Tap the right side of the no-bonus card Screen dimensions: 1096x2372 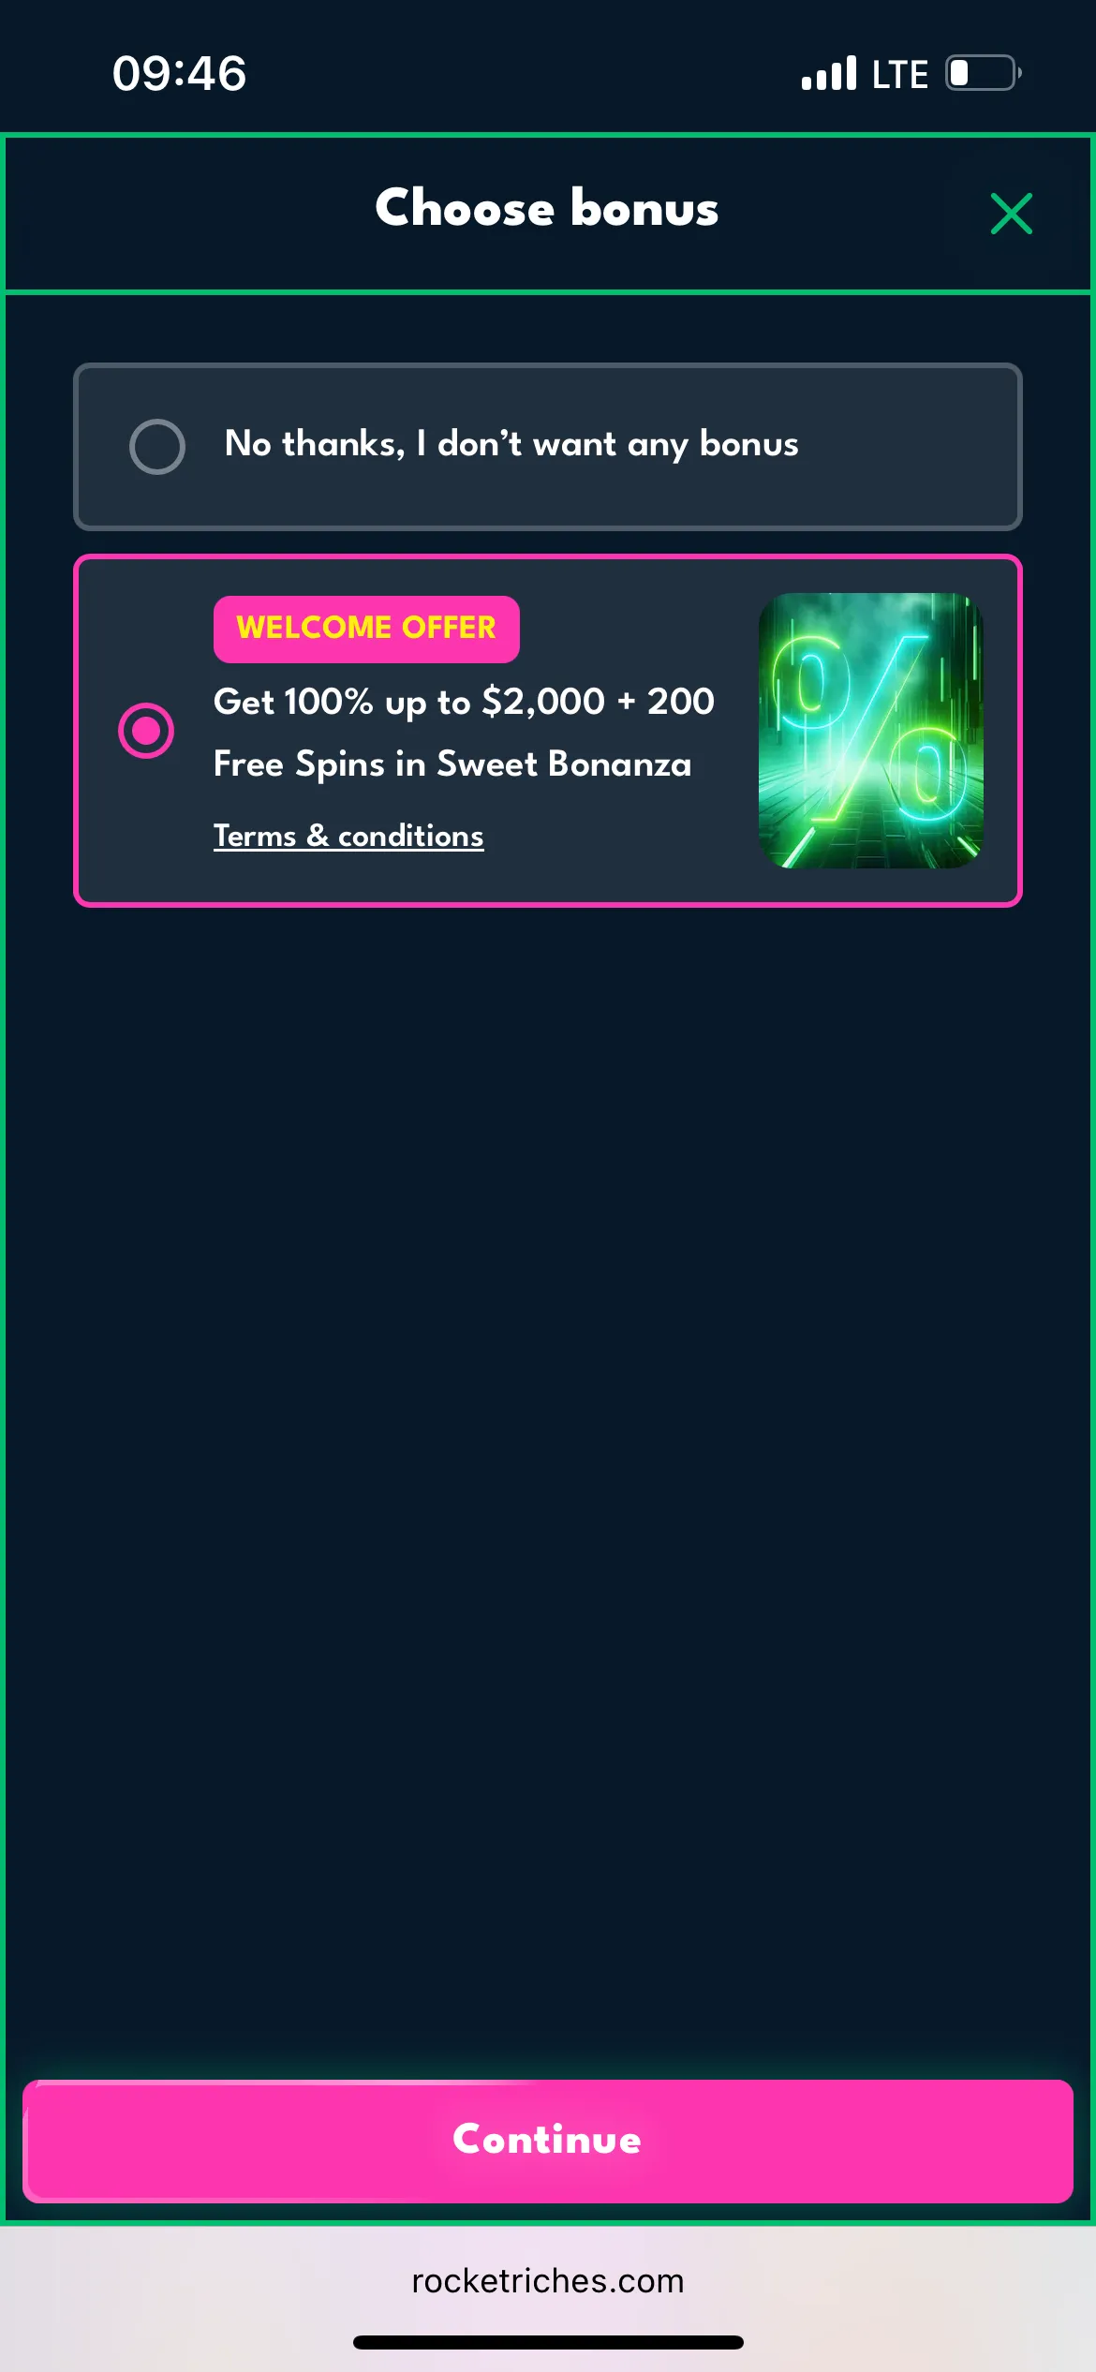pos(909,446)
